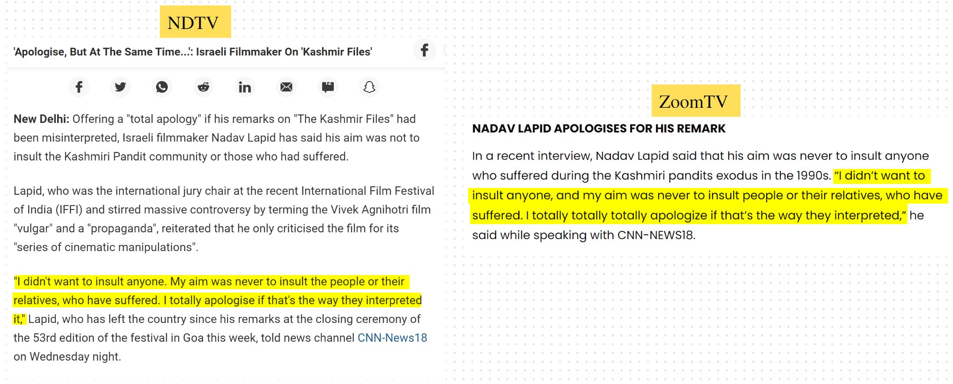Click the 'New Delhi:' bold text
This screenshot has width=953, height=384.
(x=41, y=119)
